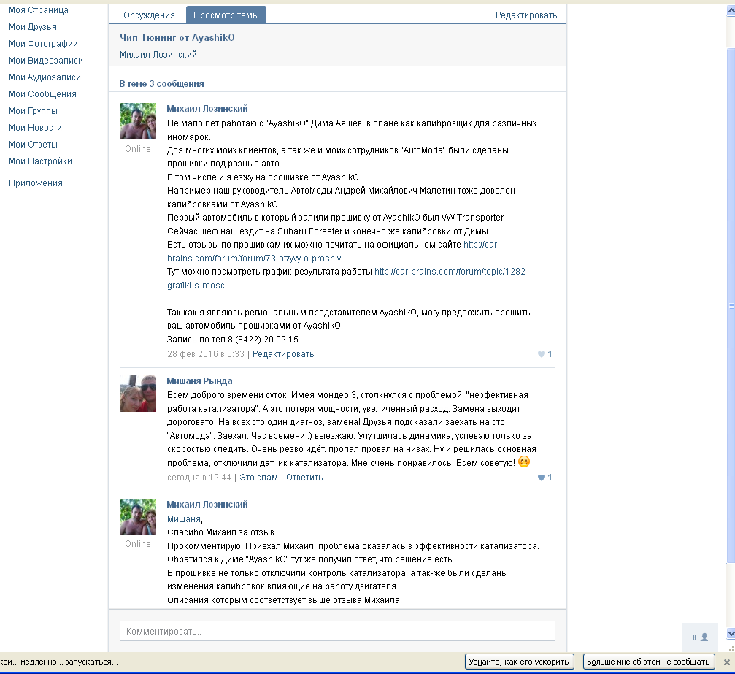Open Михаил Лозинский name on first message
This screenshot has height=674, width=735.
[207, 109]
